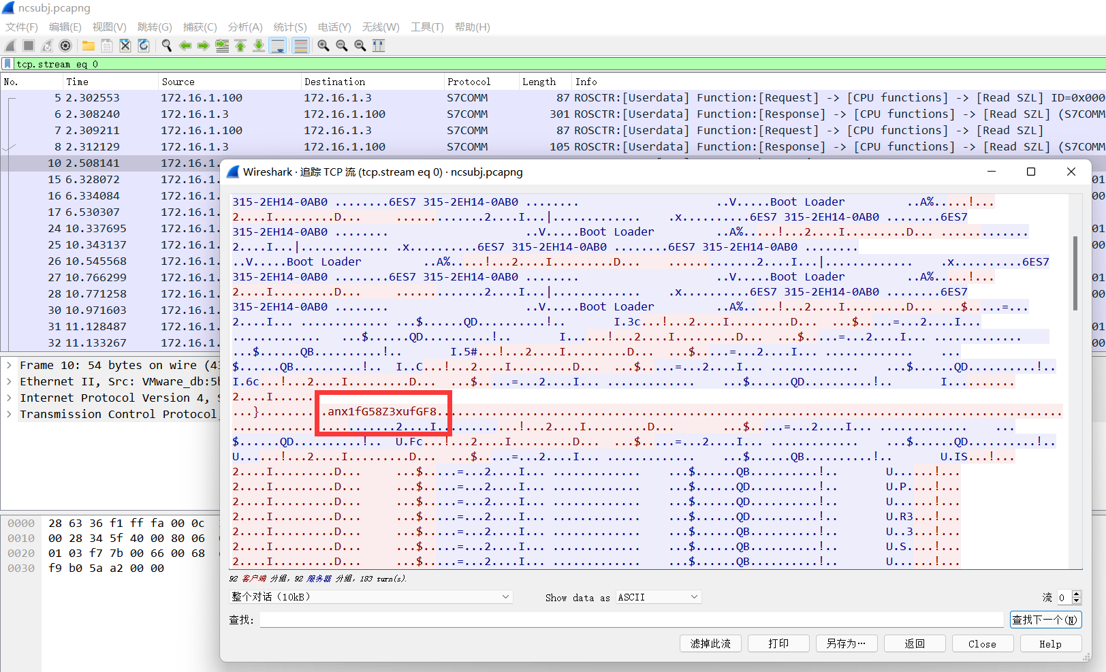The height and width of the screenshot is (672, 1106).
Task: Open 电话(Y) menu
Action: (334, 27)
